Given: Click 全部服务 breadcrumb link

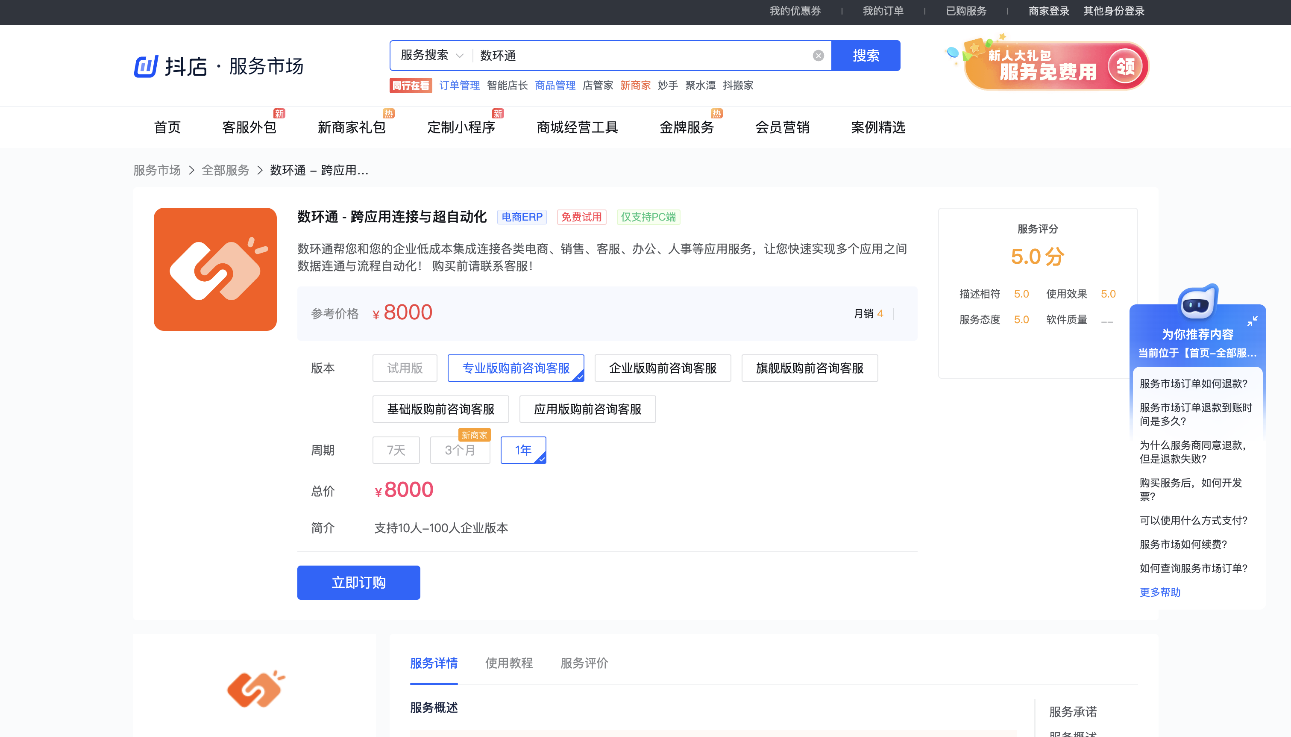Looking at the screenshot, I should [x=226, y=171].
